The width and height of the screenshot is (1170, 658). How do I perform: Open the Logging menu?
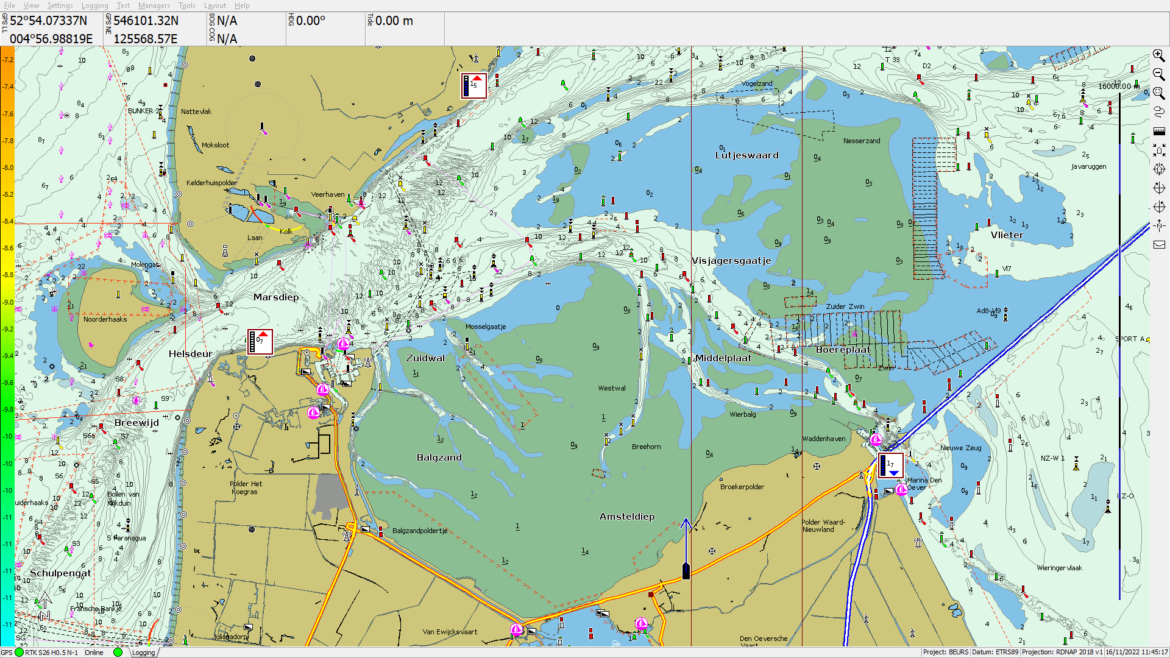tap(94, 5)
